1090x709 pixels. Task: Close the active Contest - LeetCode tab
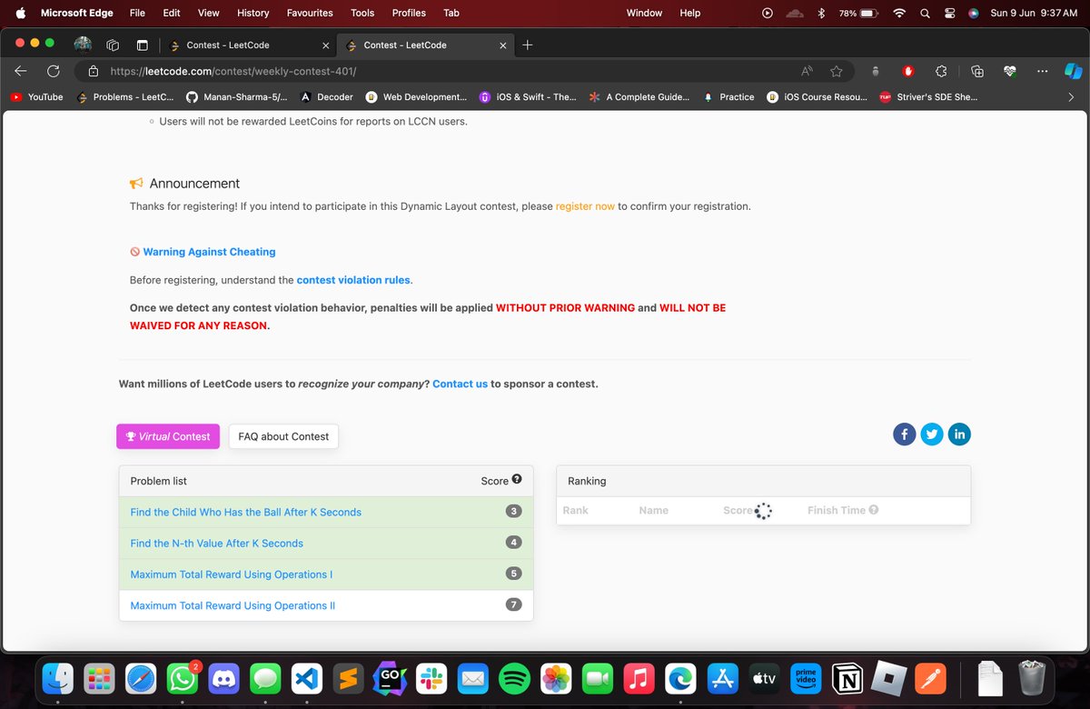pos(503,45)
